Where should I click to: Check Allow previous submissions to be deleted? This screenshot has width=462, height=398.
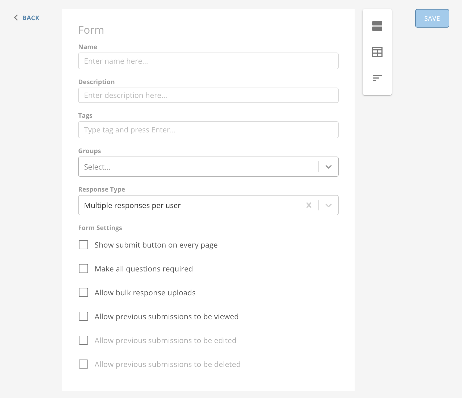pyautogui.click(x=83, y=364)
